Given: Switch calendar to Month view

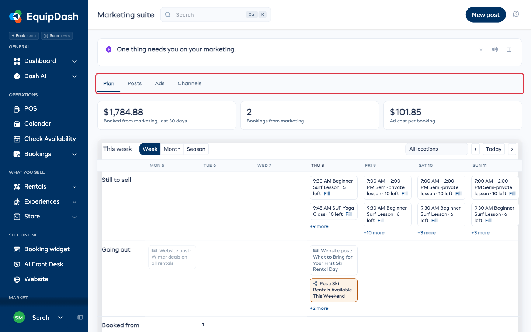Looking at the screenshot, I should coord(172,149).
